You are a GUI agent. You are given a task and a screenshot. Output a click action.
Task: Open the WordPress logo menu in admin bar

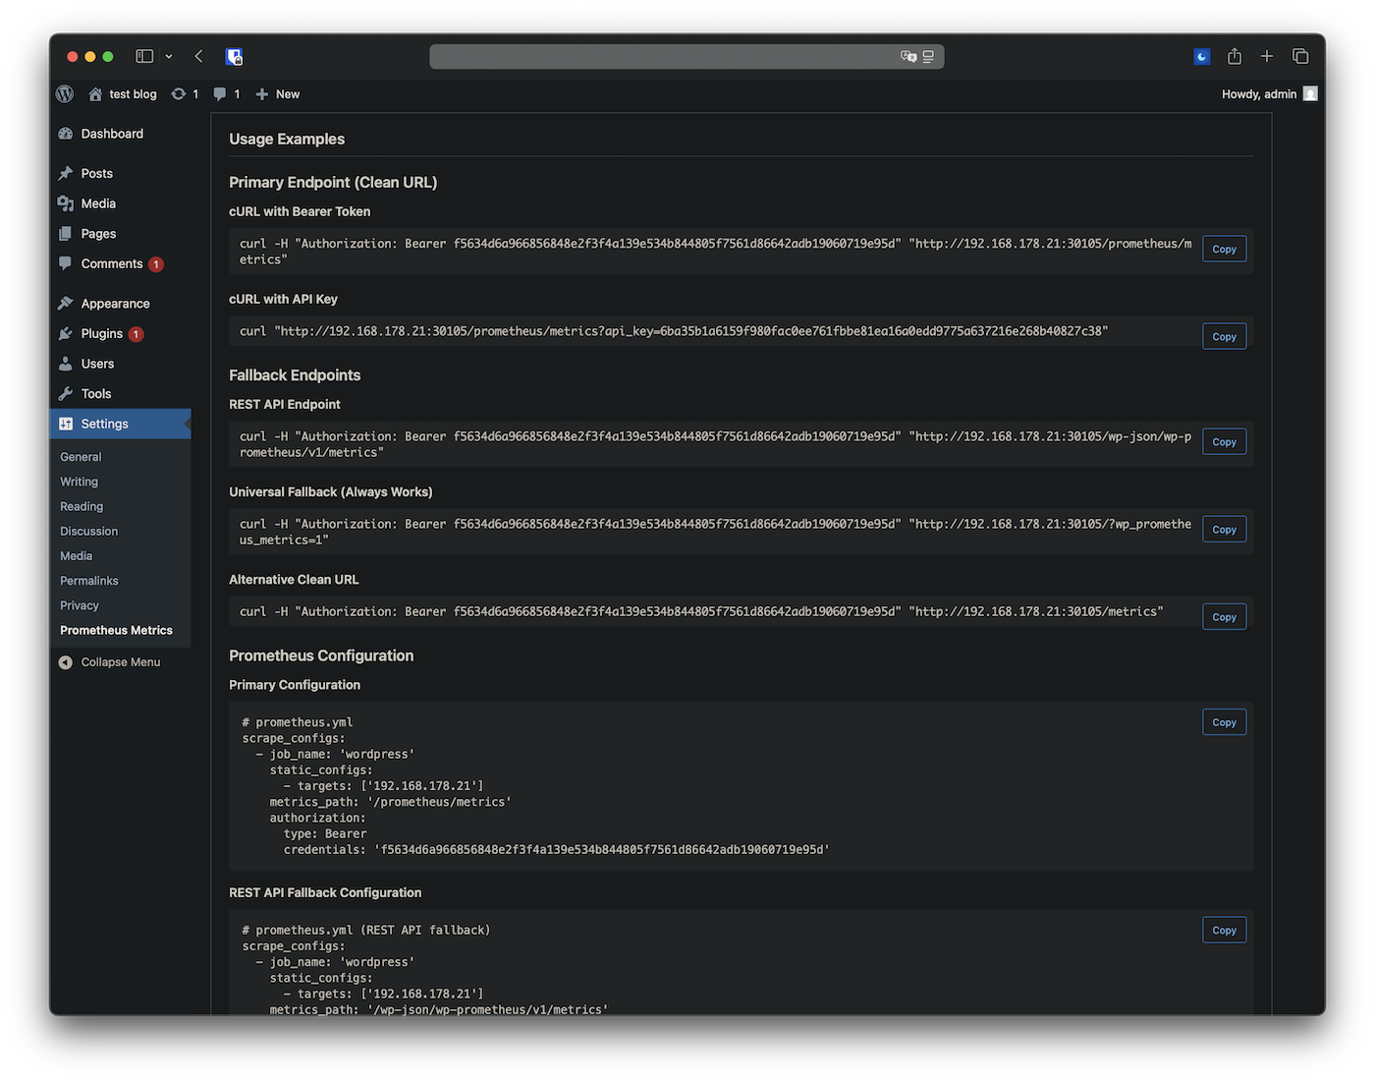(63, 93)
